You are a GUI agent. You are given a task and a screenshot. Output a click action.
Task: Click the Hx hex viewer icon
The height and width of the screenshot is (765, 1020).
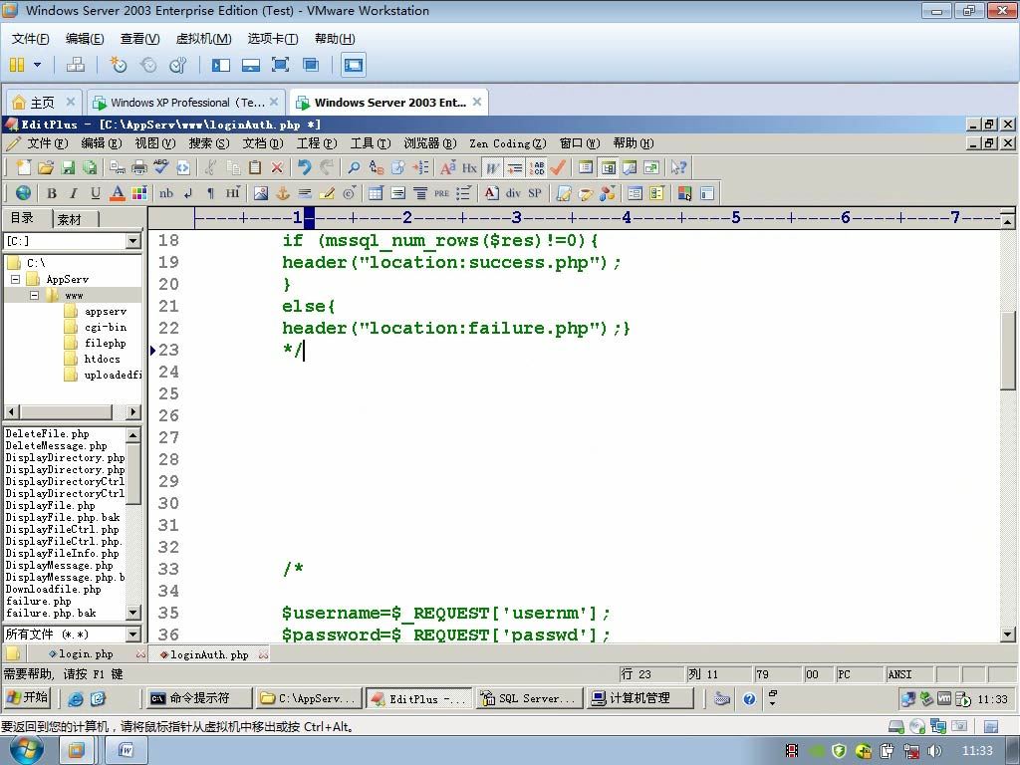click(470, 167)
